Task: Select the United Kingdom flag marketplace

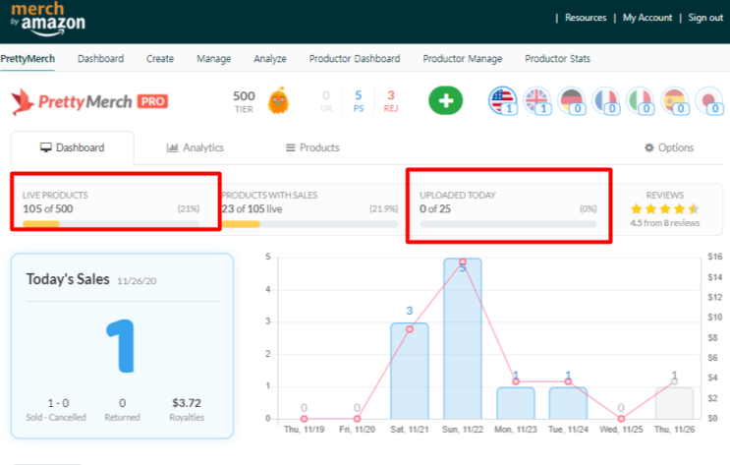Action: [x=537, y=100]
